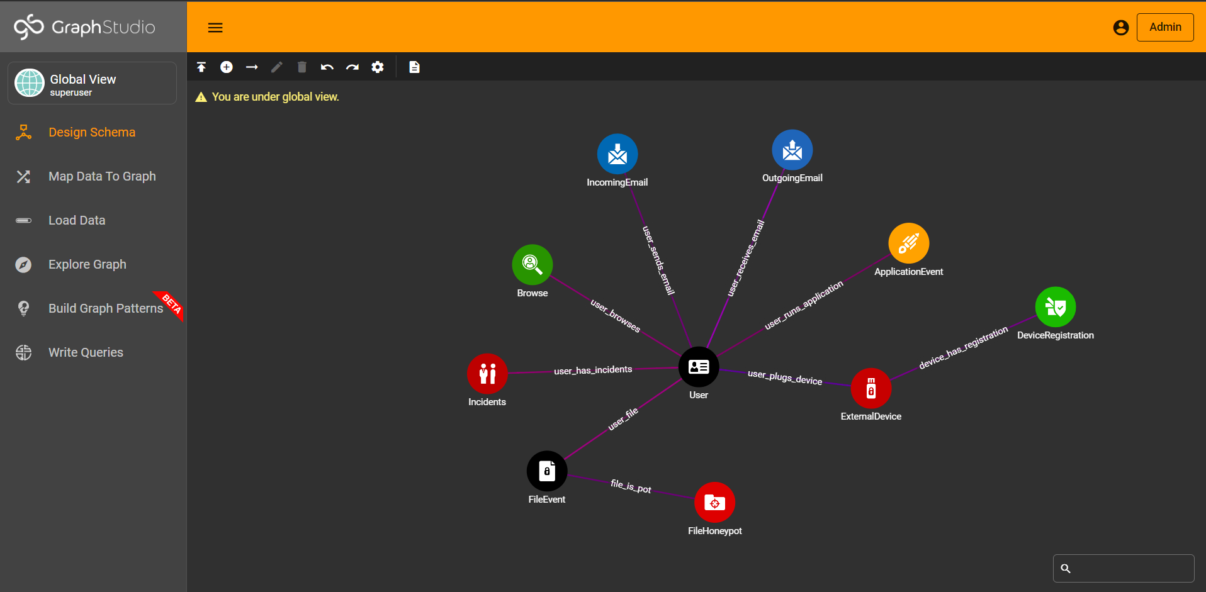Click the Write Queries globe icon
The height and width of the screenshot is (592, 1206).
click(x=23, y=352)
